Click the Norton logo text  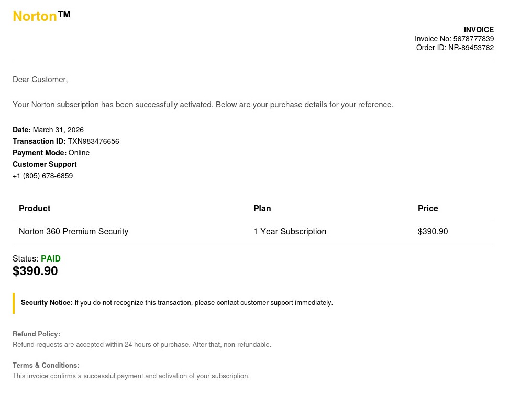coord(35,16)
